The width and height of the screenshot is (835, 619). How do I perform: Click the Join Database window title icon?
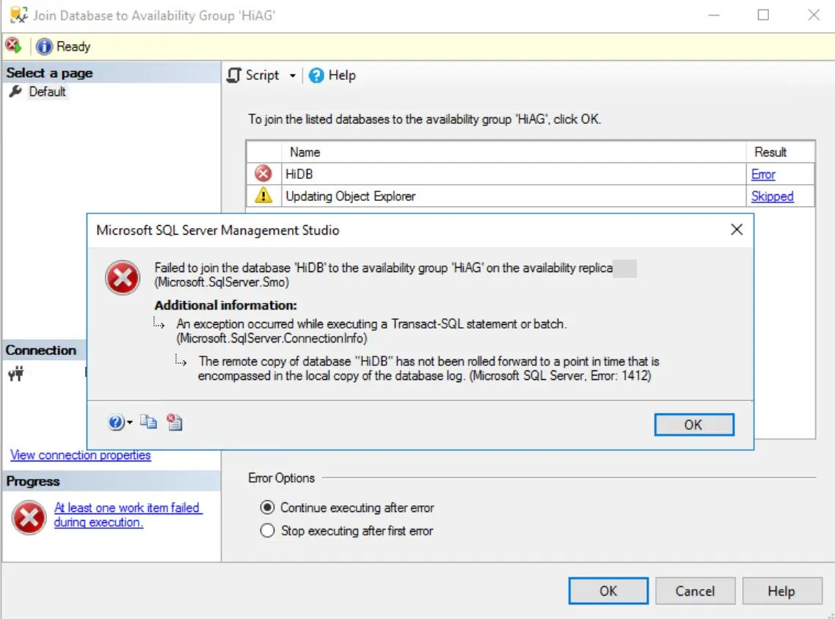click(x=18, y=15)
